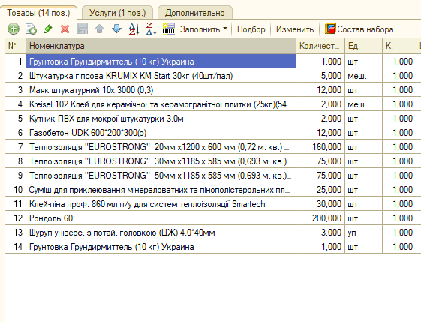Click quantity 5,000 of Штукатурка row
Viewport: 421px width, 322px height.
tap(320, 76)
